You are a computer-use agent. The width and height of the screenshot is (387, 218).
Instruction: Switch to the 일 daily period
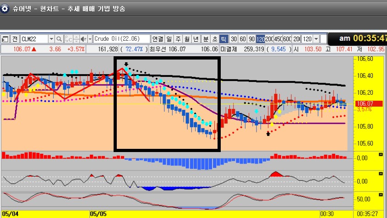(169, 39)
